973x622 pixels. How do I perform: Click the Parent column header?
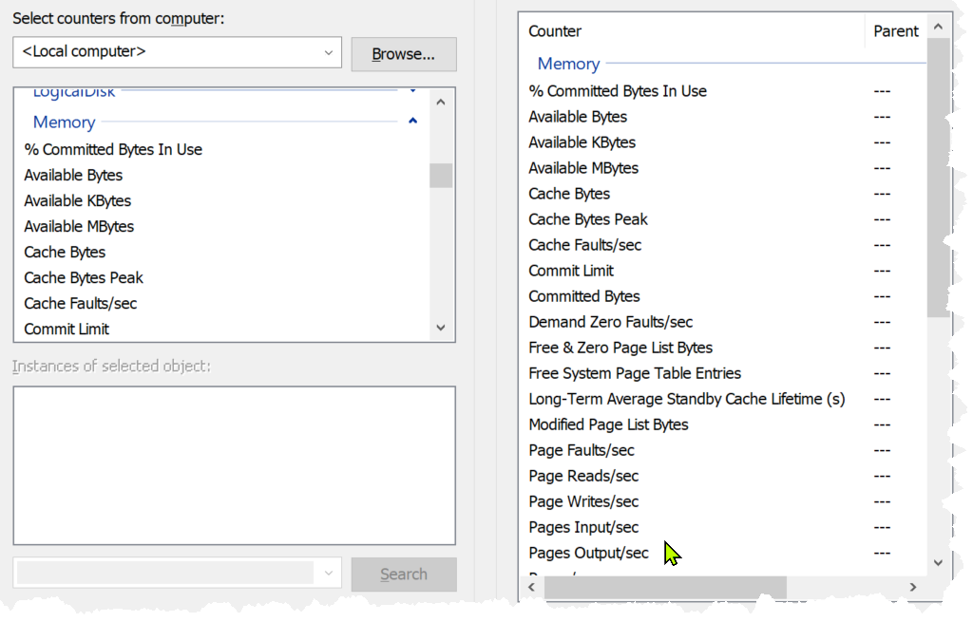(x=895, y=31)
